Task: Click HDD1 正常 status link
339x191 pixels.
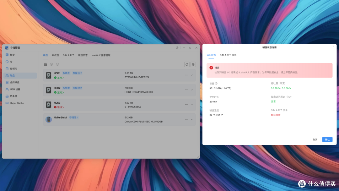Action: point(59,78)
